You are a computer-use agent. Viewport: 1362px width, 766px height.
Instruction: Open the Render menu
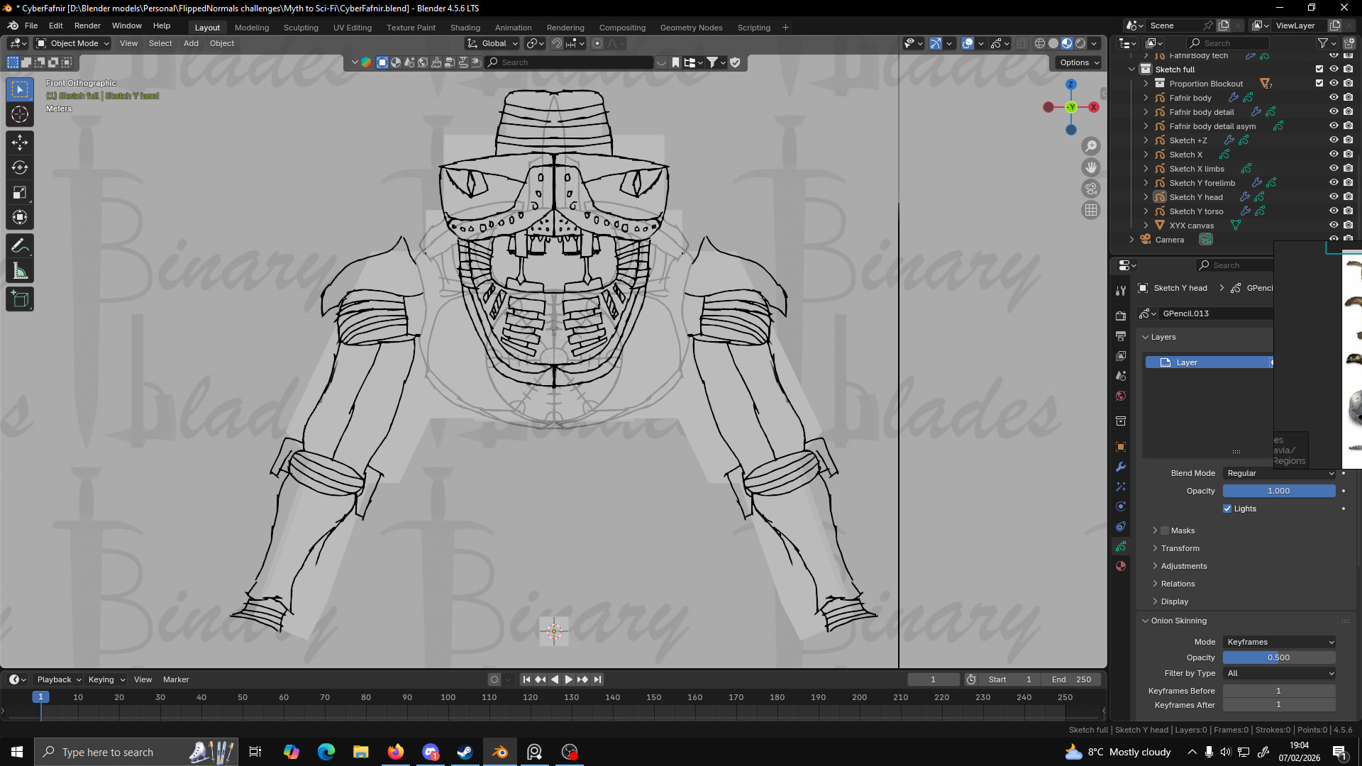(x=87, y=26)
